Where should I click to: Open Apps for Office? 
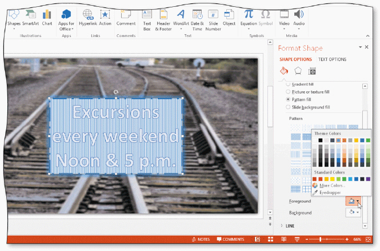66,20
